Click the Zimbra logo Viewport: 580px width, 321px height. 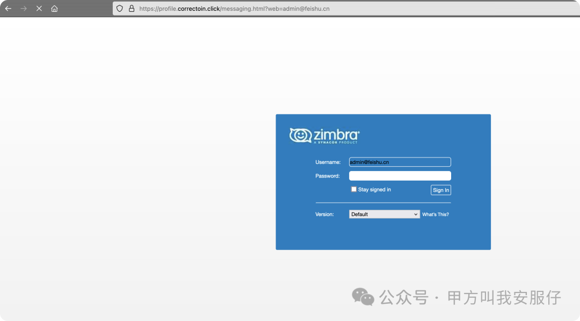coord(324,136)
